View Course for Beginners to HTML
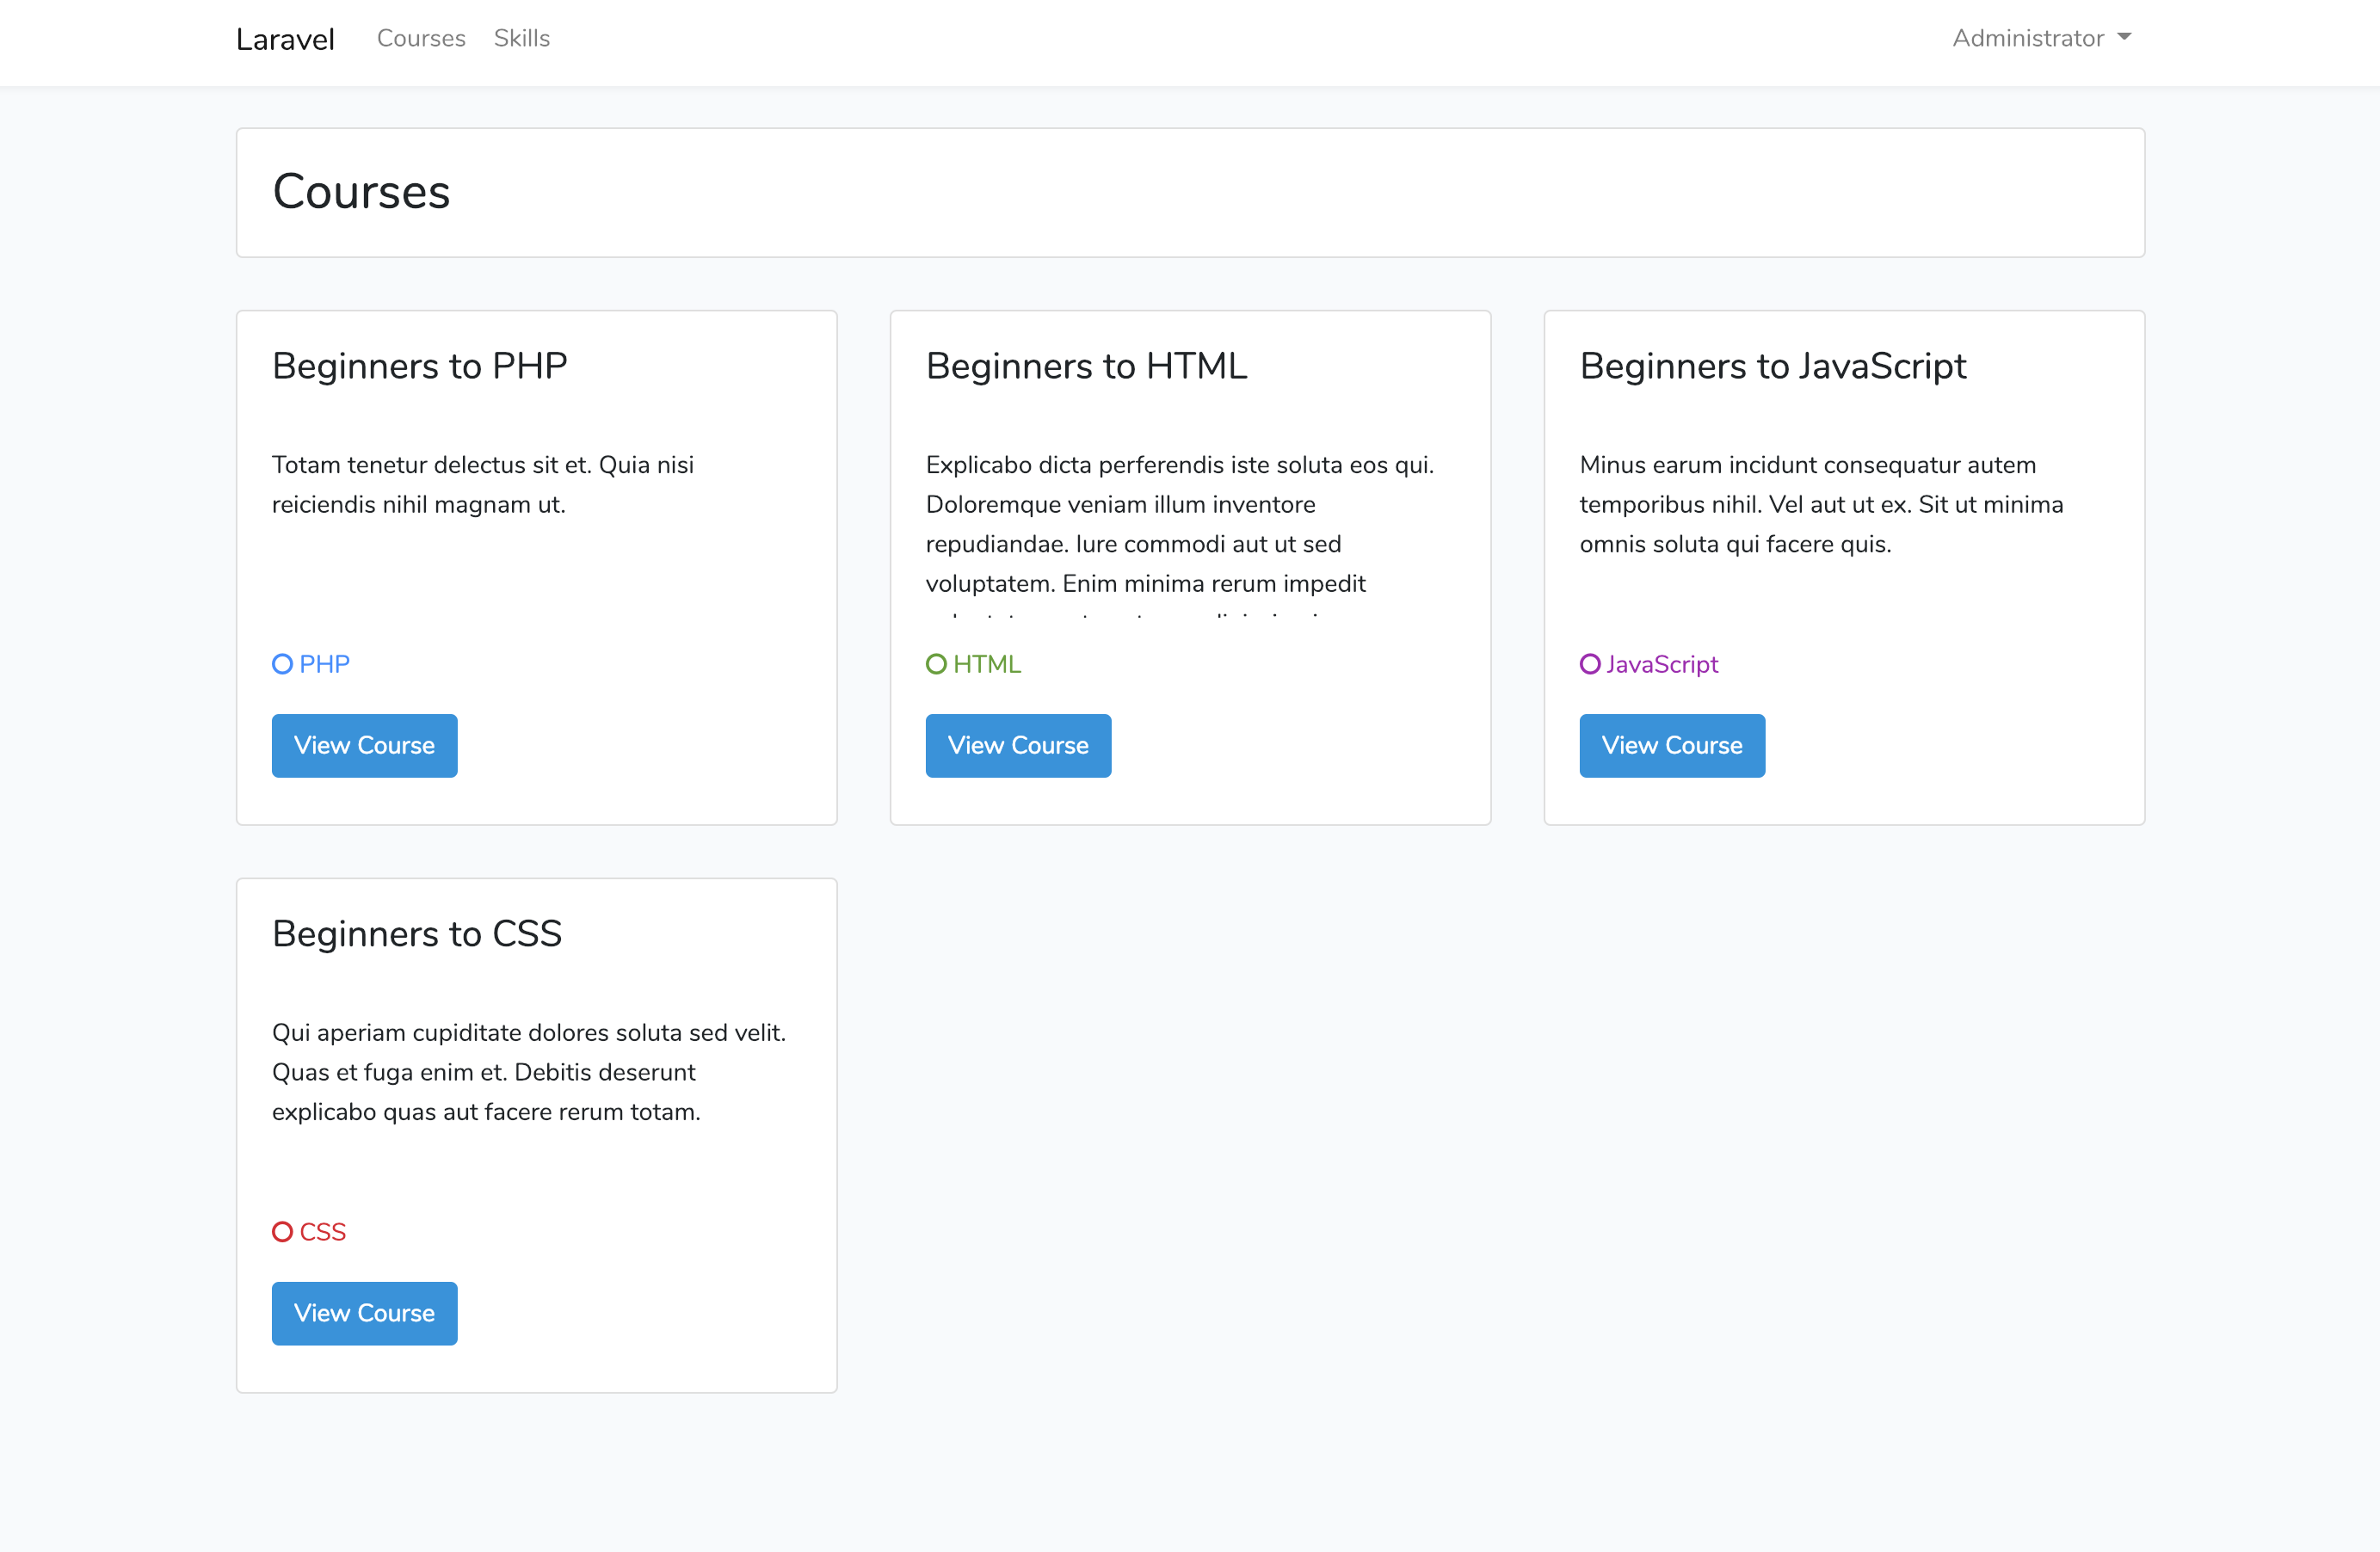This screenshot has width=2380, height=1552. click(x=1018, y=746)
